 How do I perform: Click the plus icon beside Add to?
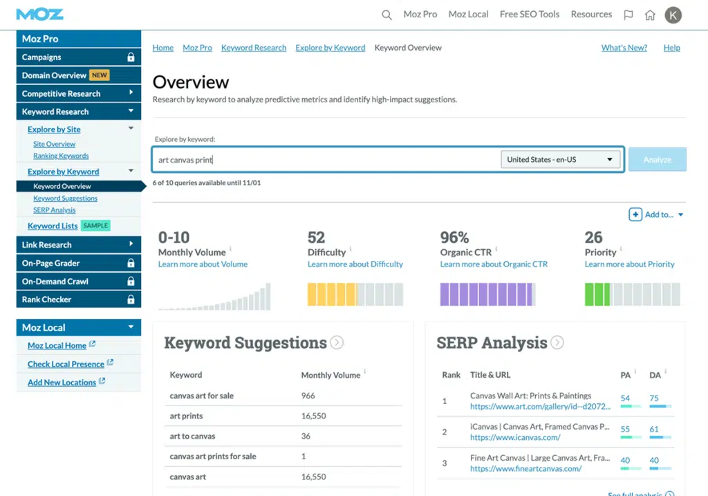(635, 214)
